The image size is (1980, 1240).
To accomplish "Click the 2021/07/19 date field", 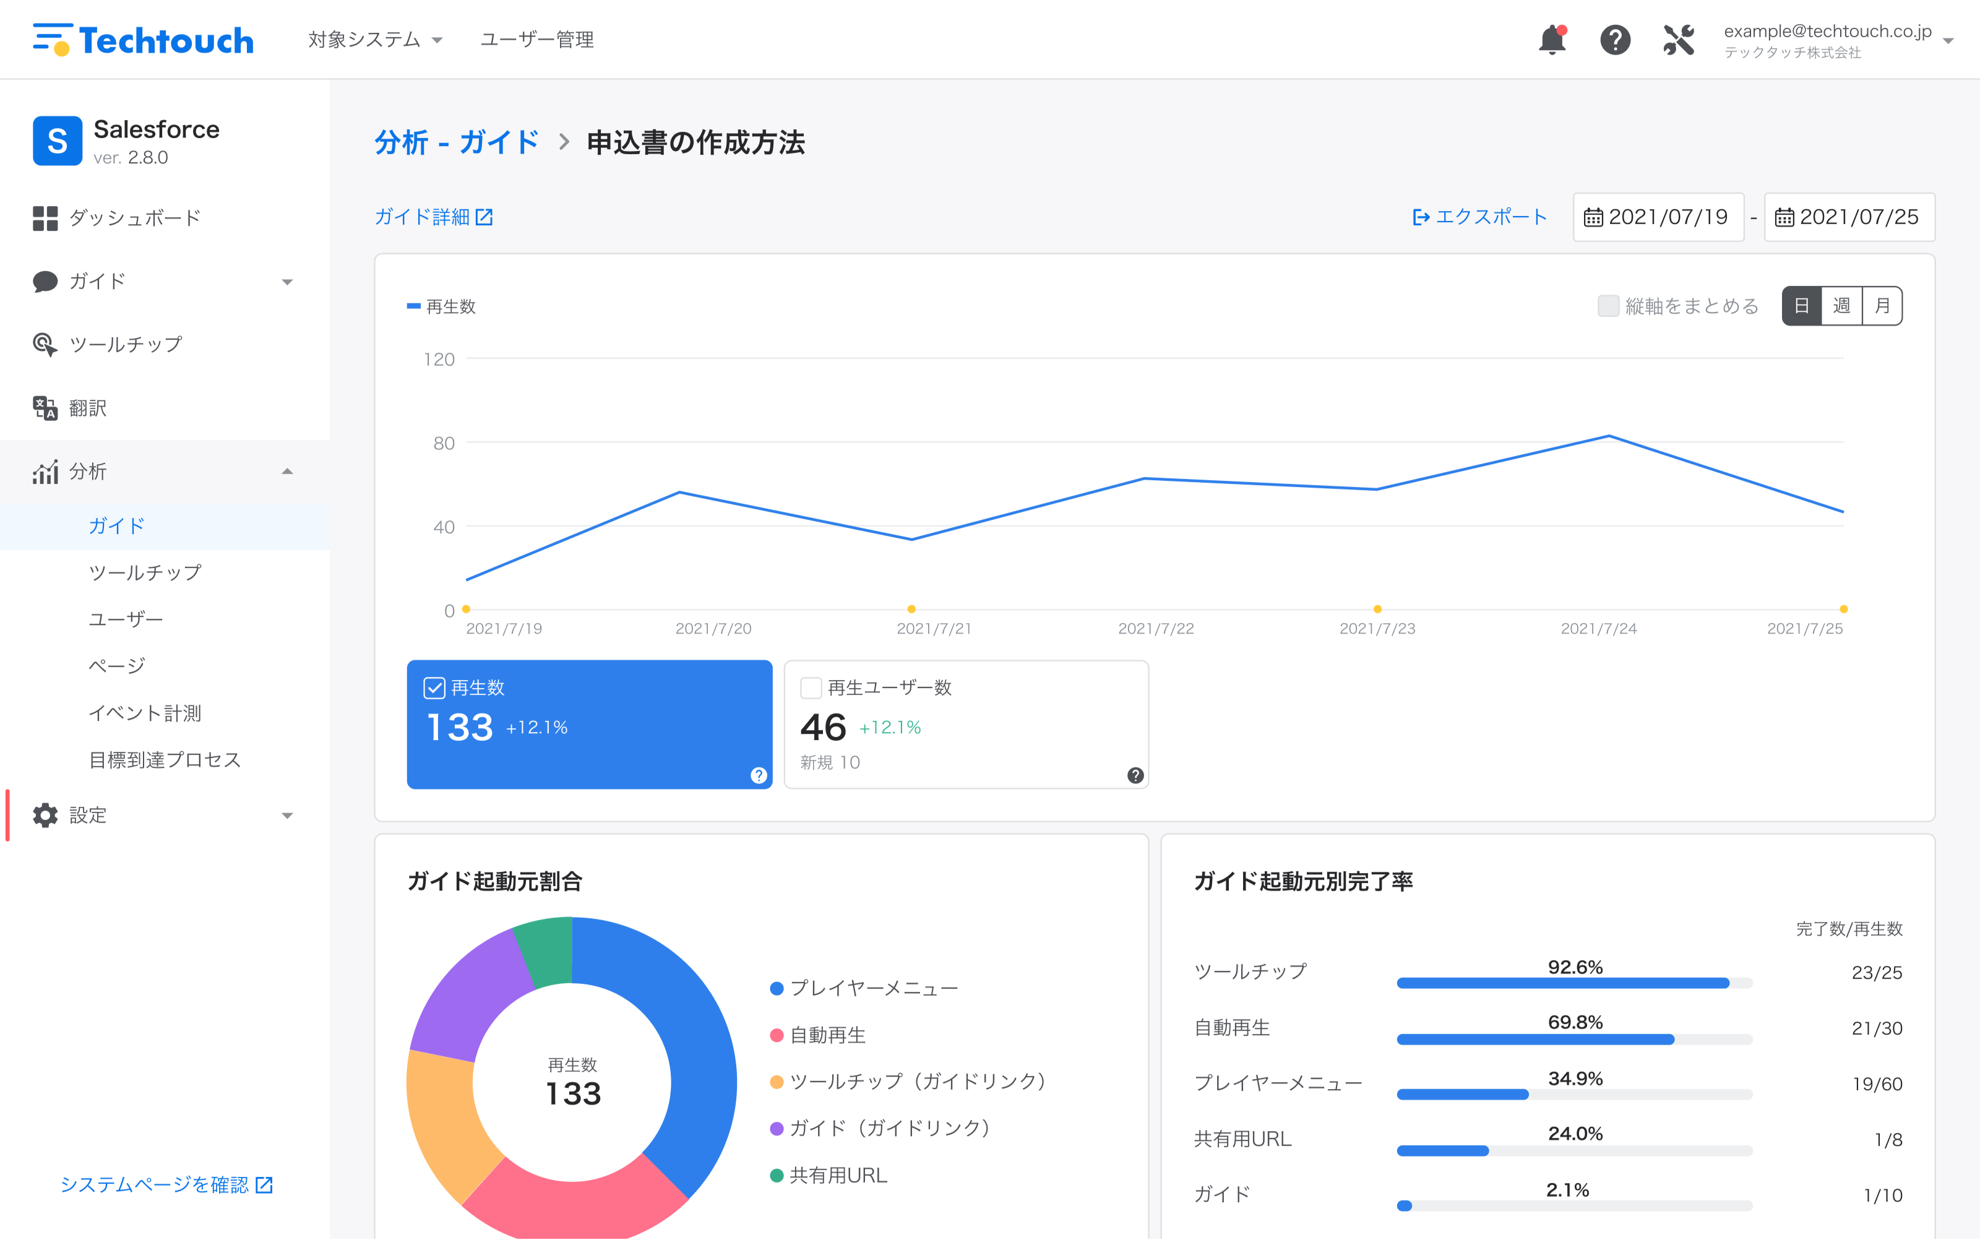I will click(x=1659, y=217).
